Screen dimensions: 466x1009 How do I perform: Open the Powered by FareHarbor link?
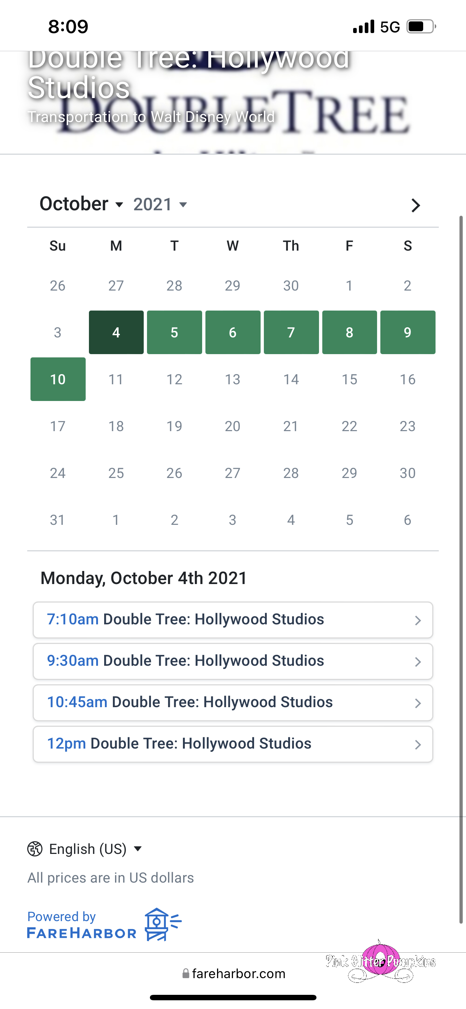[104, 924]
